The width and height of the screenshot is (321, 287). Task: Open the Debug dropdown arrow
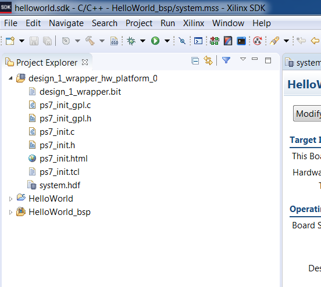pos(142,41)
